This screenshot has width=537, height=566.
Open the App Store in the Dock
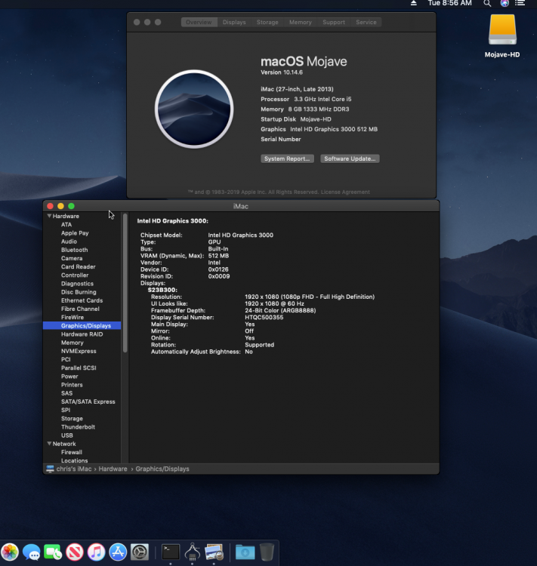[118, 552]
